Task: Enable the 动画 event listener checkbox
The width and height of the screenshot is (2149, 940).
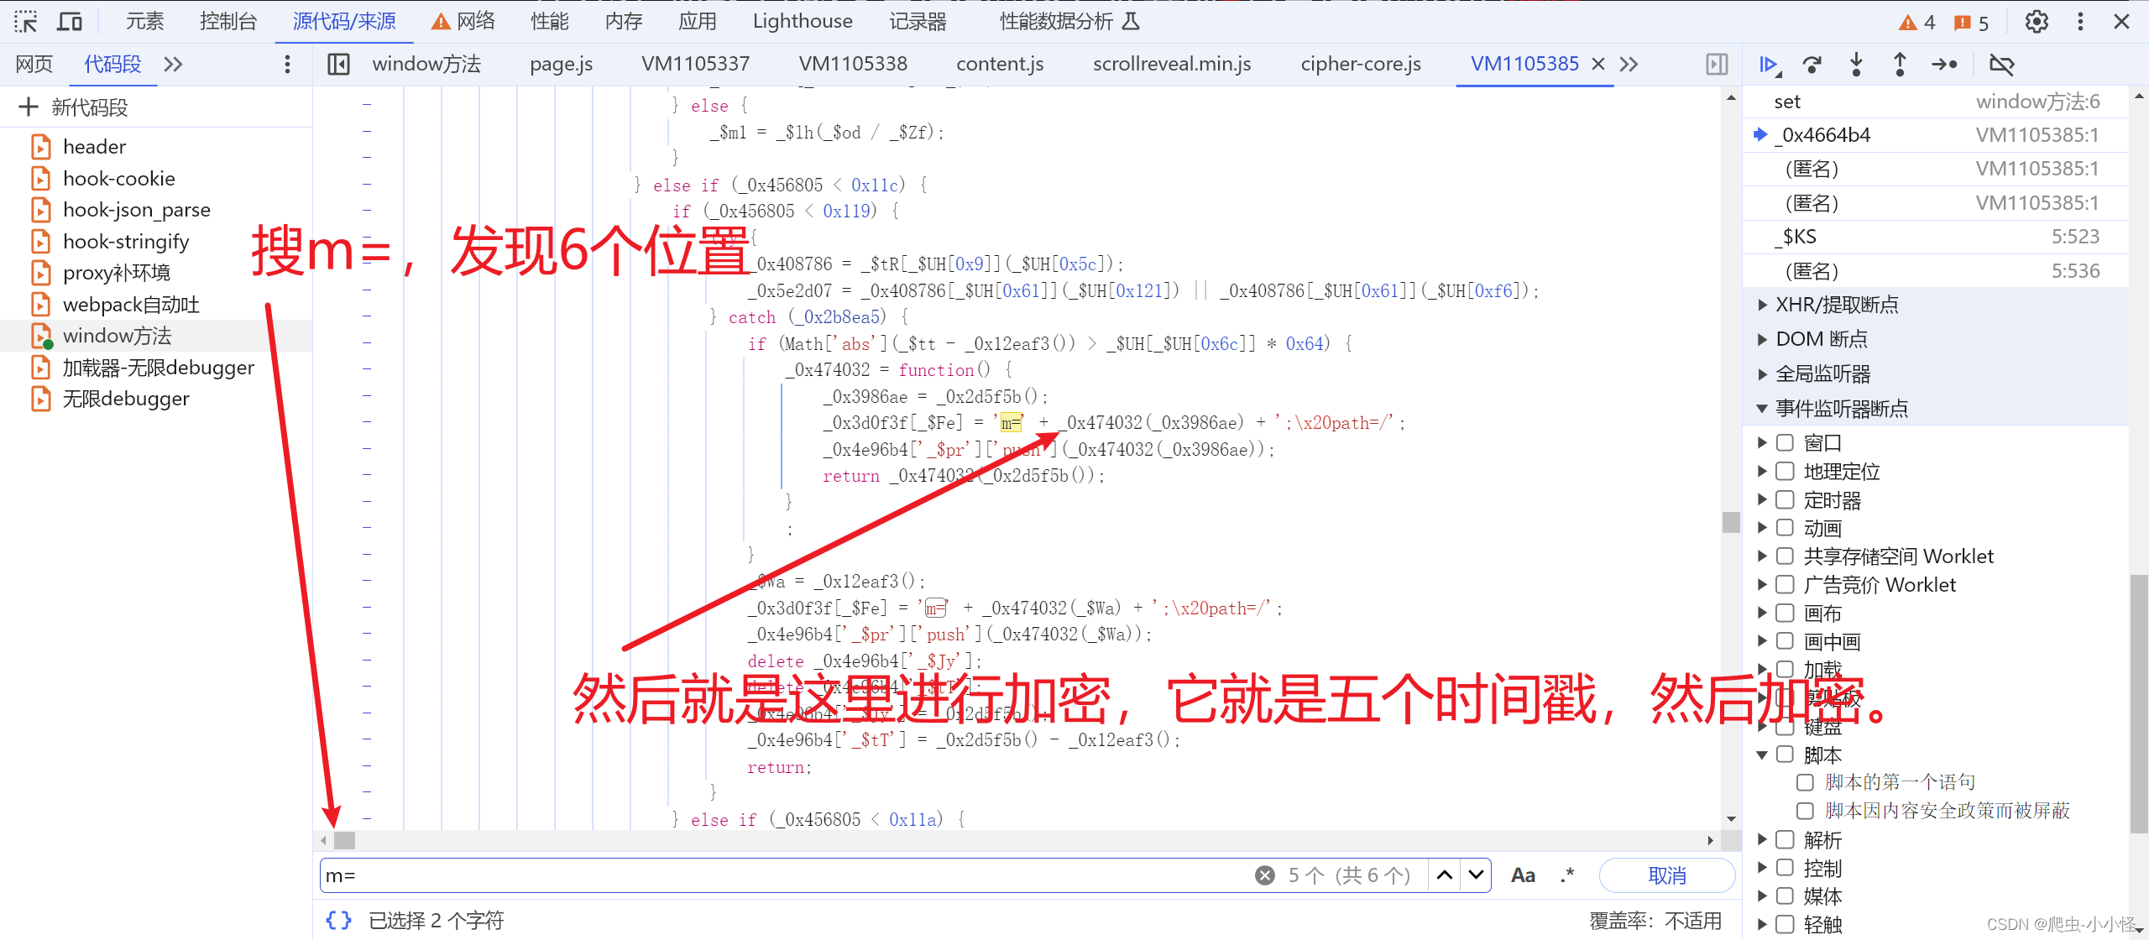Action: coord(1786,528)
